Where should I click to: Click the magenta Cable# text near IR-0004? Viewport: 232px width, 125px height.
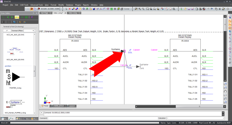tap(154, 50)
